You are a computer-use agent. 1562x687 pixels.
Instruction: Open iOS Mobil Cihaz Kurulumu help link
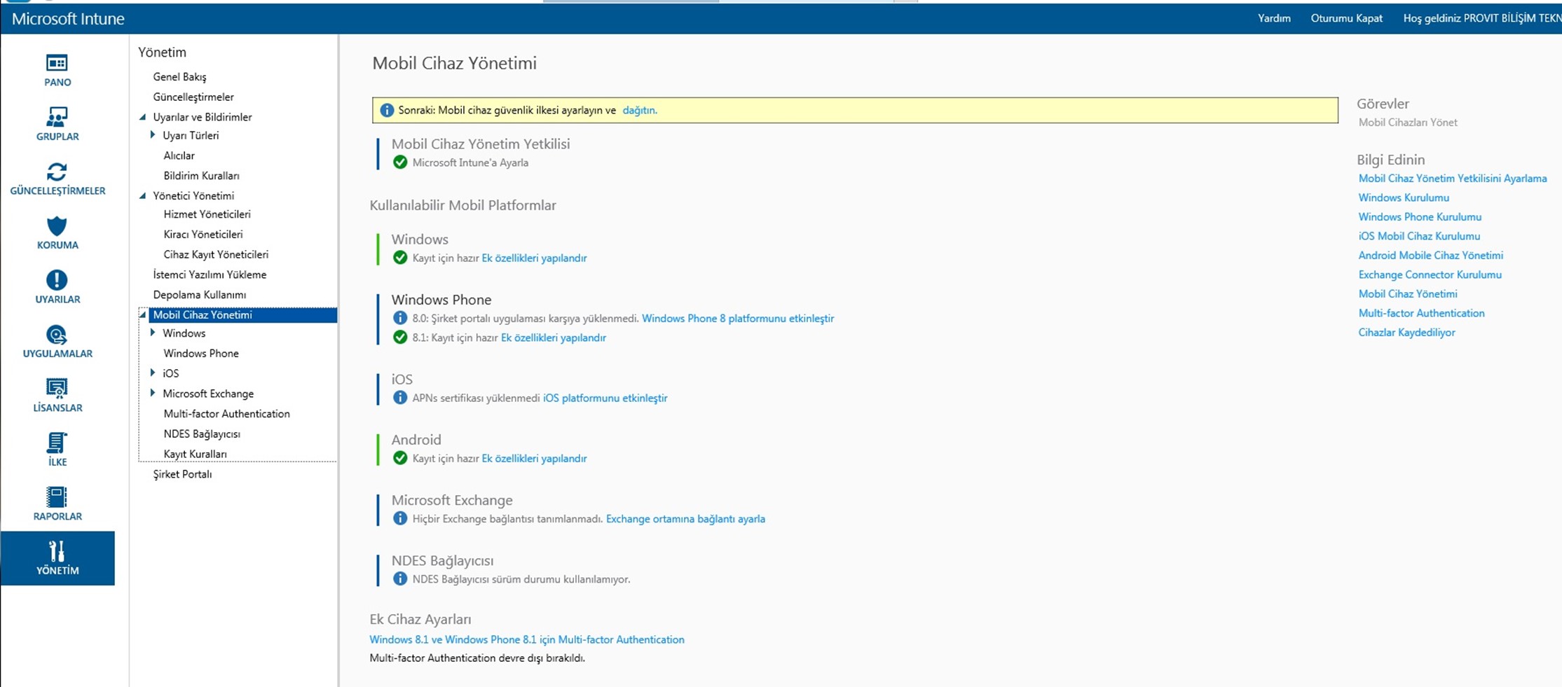(x=1419, y=236)
